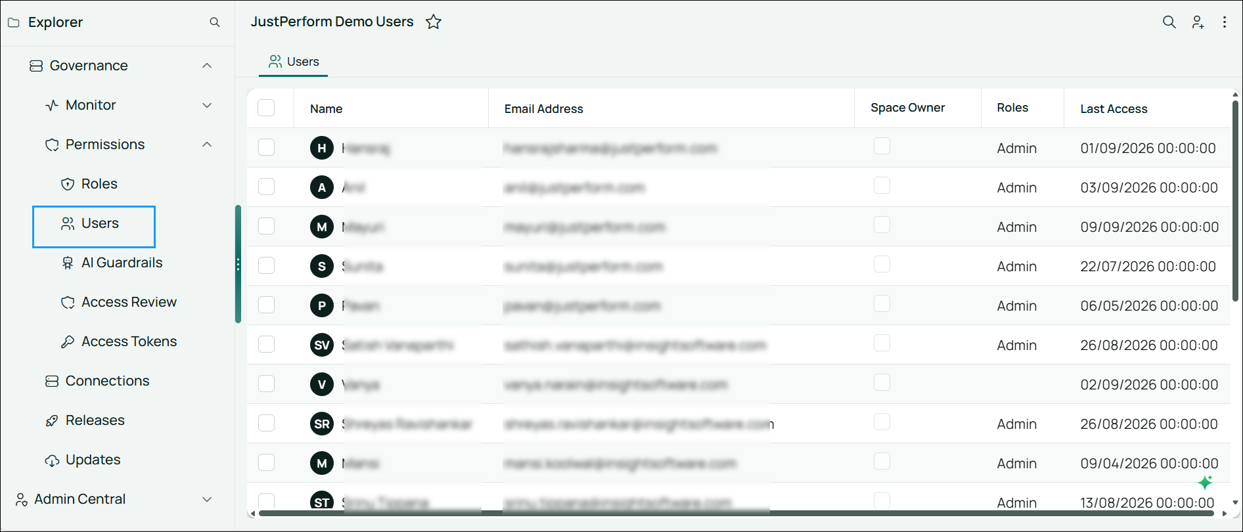Click the SR avatar circle
The width and height of the screenshot is (1243, 532).
tap(322, 424)
